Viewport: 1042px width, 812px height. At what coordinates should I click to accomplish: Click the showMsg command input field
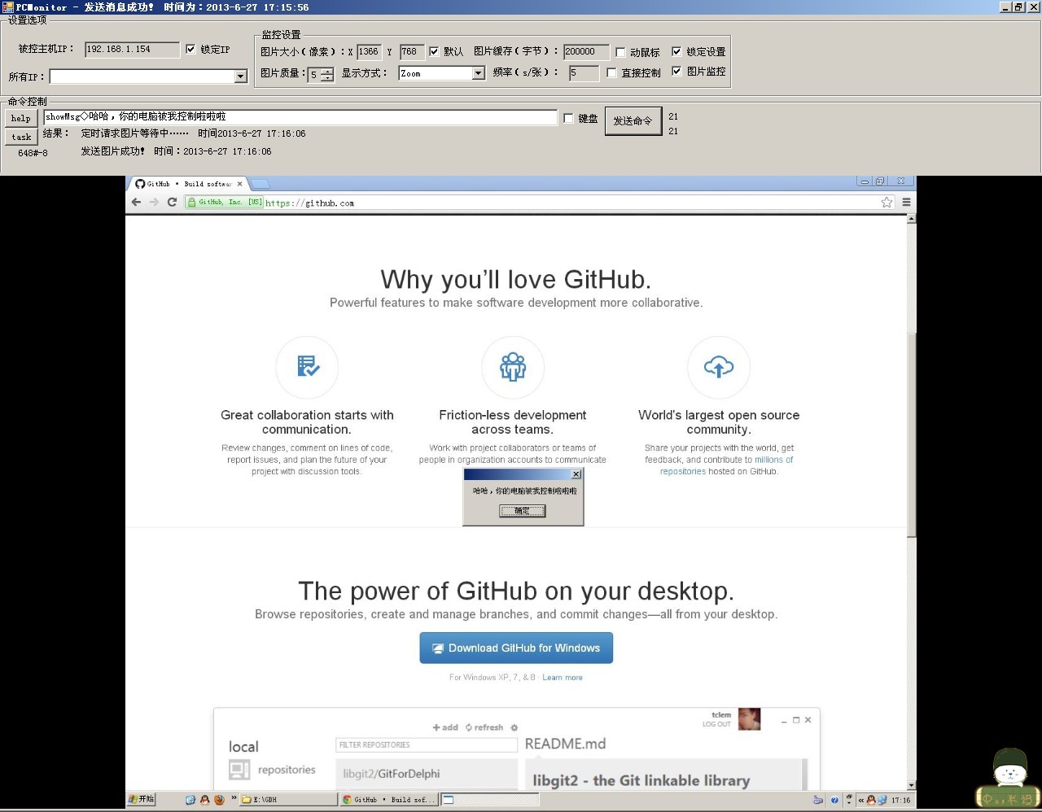[300, 117]
